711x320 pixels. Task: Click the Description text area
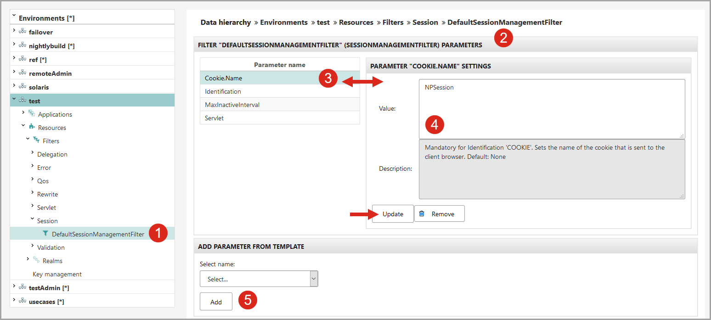click(x=552, y=169)
